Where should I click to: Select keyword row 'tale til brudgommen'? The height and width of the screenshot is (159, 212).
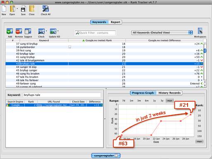coord(104,60)
